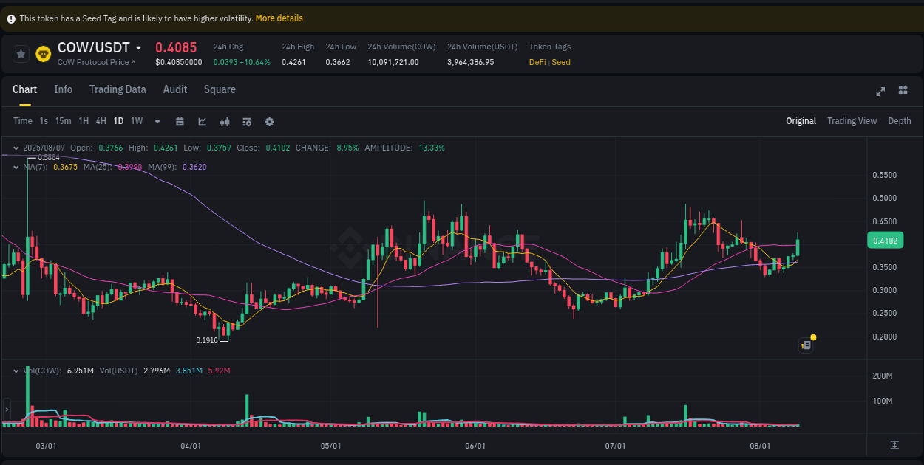924x465 pixels.
Task: Open the indicator list settings icon
Action: [x=247, y=121]
